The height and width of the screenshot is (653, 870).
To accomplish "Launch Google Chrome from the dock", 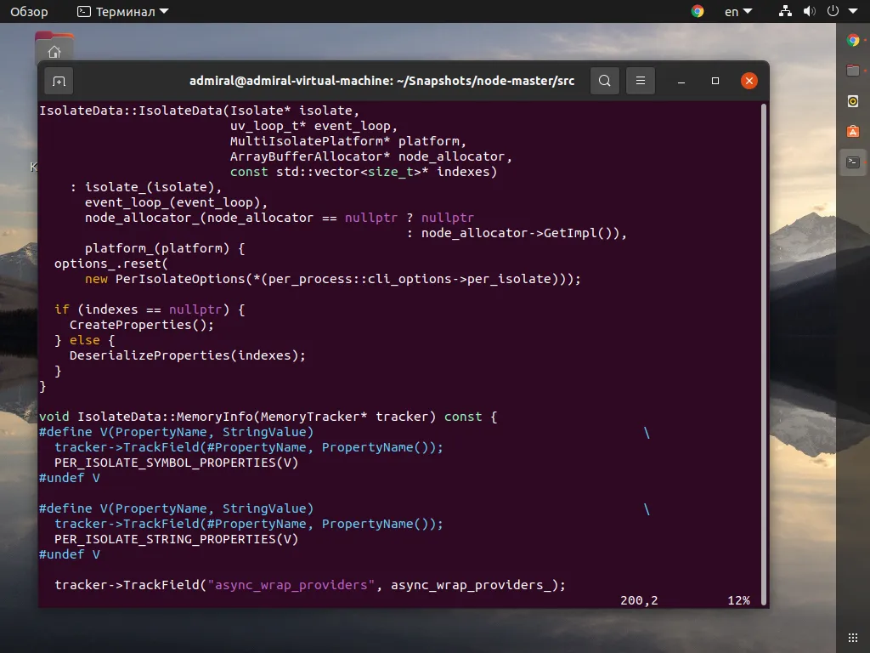I will [853, 40].
